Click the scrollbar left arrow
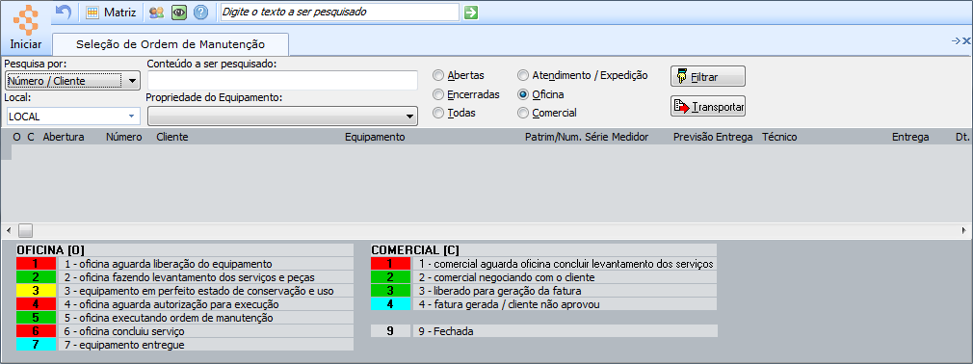This screenshot has height=364, width=973. pyautogui.click(x=8, y=230)
